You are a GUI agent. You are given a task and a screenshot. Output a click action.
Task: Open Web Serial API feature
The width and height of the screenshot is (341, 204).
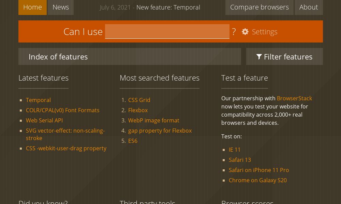[44, 120]
